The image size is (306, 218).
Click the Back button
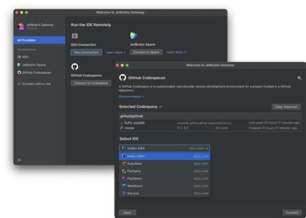pyautogui.click(x=127, y=212)
